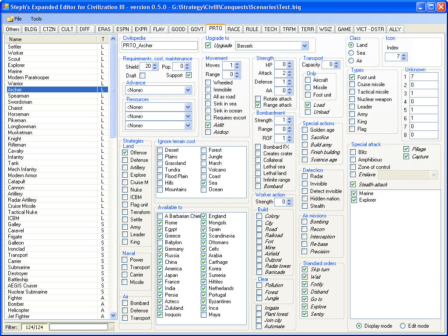The image size is (448, 336).
Task: Switch to the BLDG tab
Action: 31,29
